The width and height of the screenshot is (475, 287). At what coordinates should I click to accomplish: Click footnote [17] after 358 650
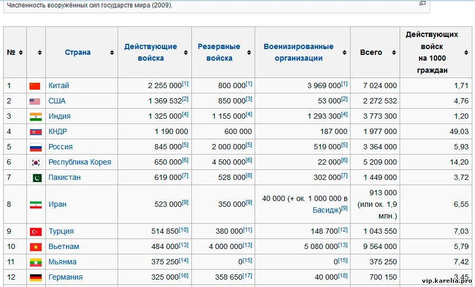point(247,275)
